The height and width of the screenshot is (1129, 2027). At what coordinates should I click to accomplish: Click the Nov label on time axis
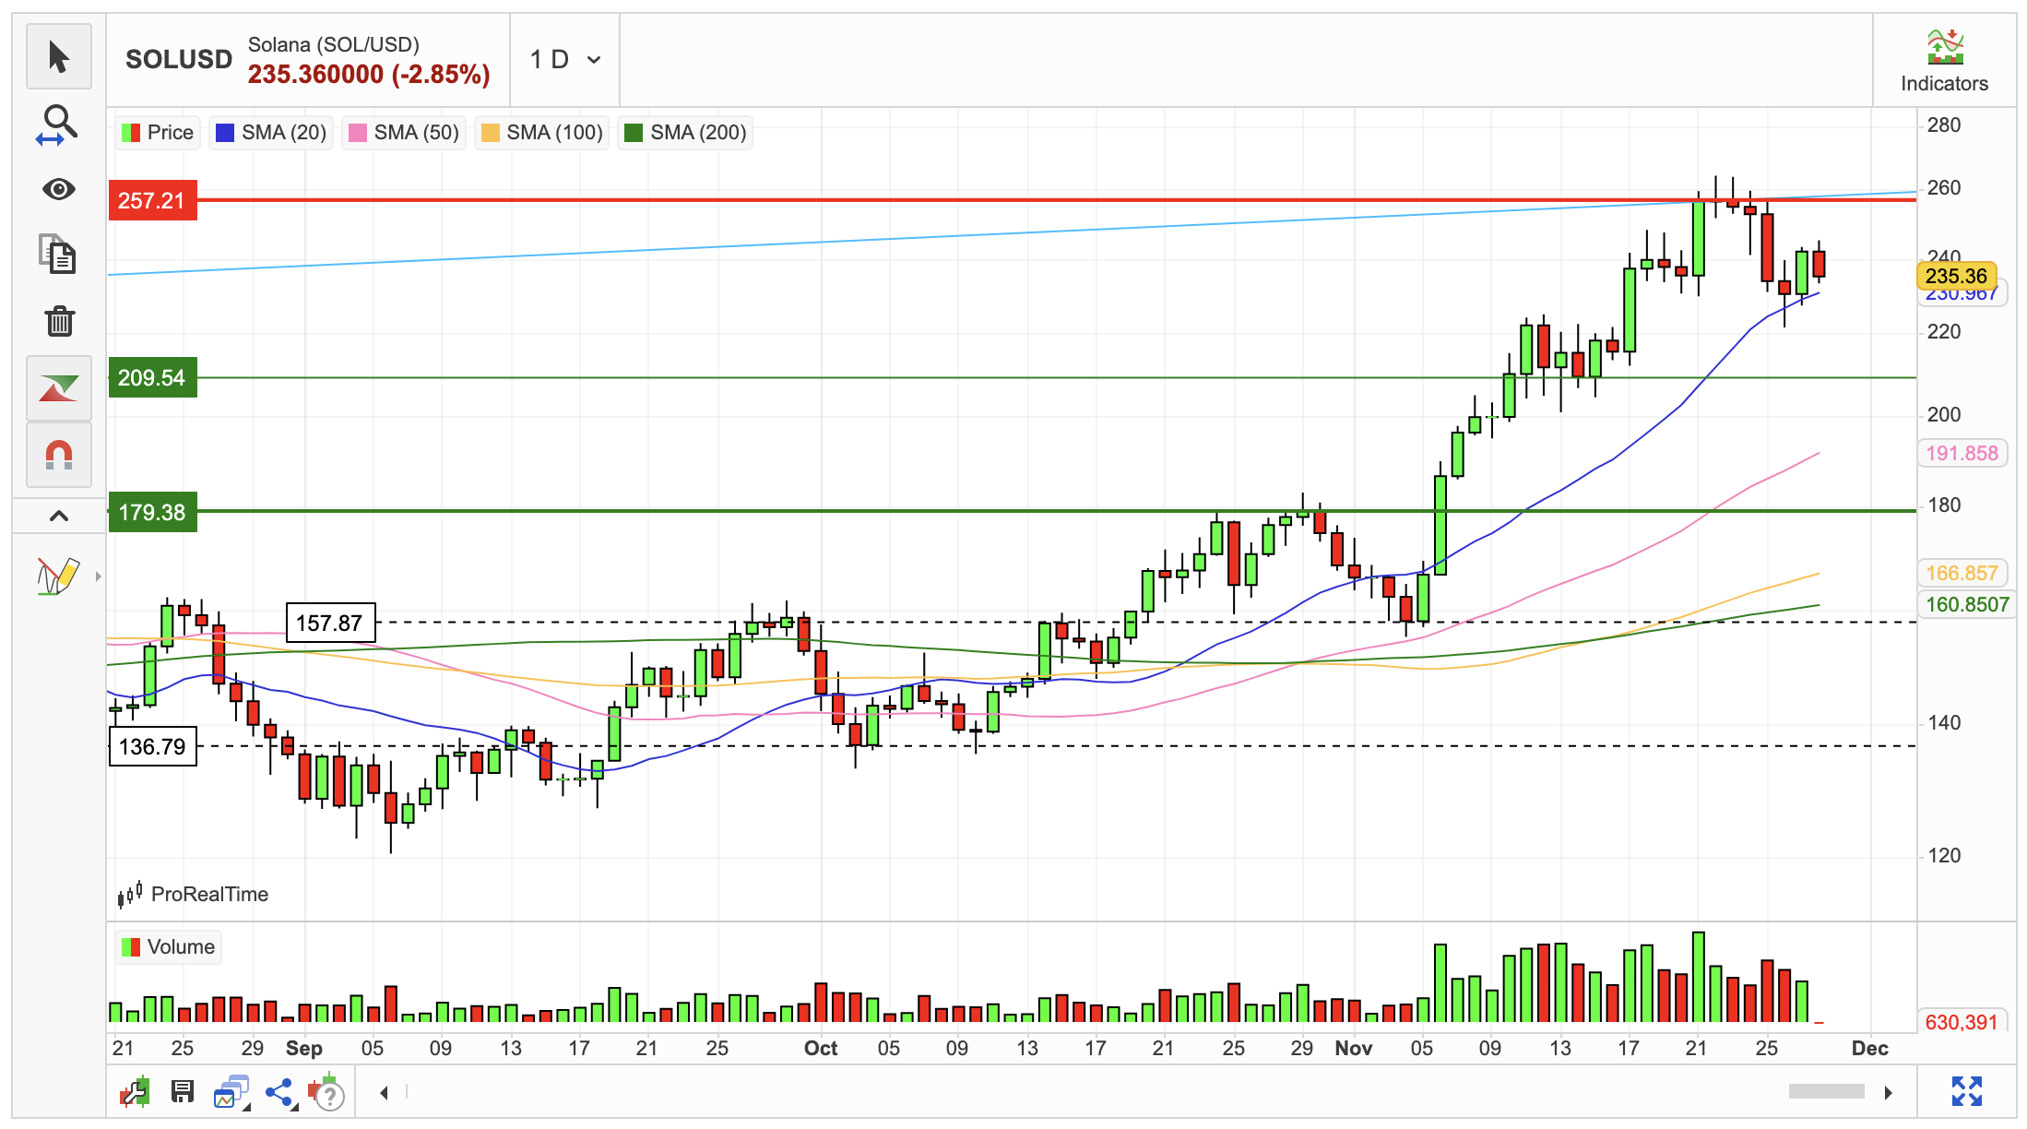coord(1354,1048)
